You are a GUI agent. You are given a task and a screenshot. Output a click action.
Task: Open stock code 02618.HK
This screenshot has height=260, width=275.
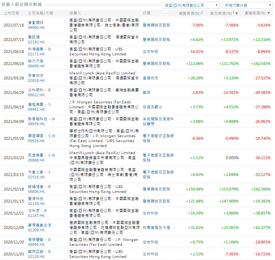pyautogui.click(x=37, y=81)
